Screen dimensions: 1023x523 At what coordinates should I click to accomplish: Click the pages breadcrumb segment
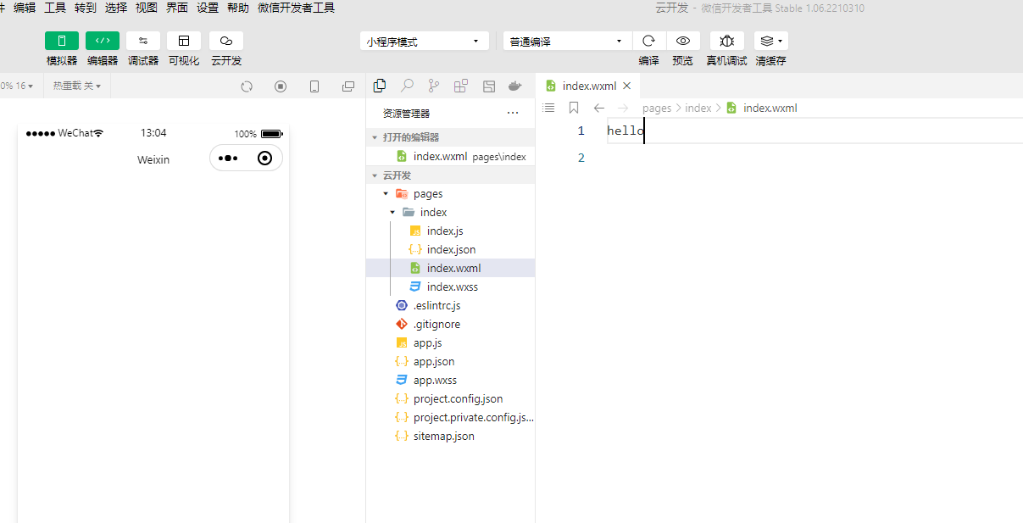click(657, 108)
